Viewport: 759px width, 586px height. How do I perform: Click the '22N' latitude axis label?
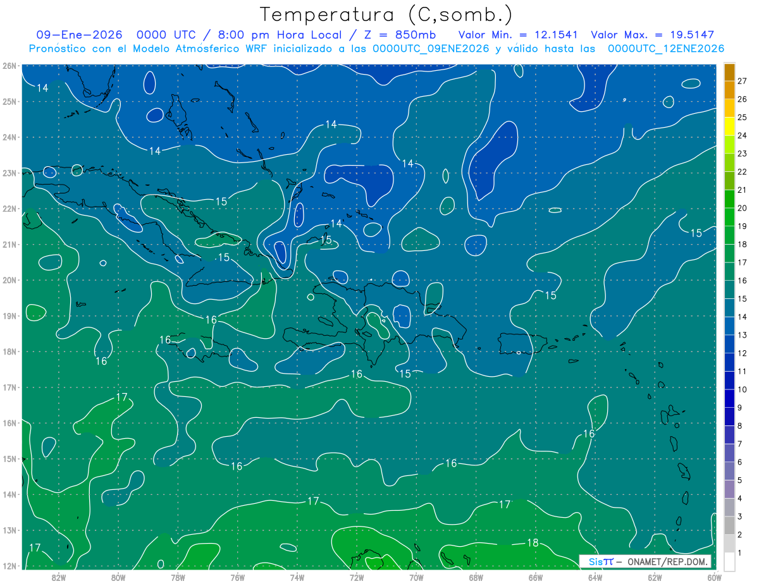click(9, 209)
